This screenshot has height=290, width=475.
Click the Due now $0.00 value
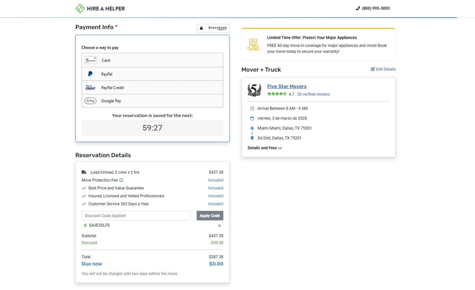point(216,264)
